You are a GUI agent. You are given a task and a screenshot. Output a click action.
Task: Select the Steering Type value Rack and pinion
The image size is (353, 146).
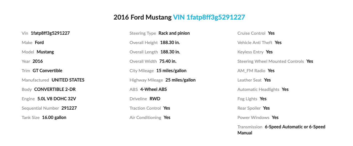[x=174, y=33]
